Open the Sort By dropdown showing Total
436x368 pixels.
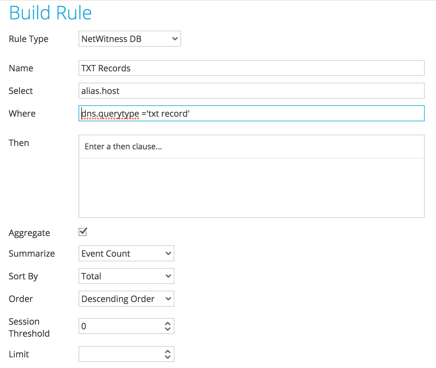pyautogui.click(x=126, y=276)
